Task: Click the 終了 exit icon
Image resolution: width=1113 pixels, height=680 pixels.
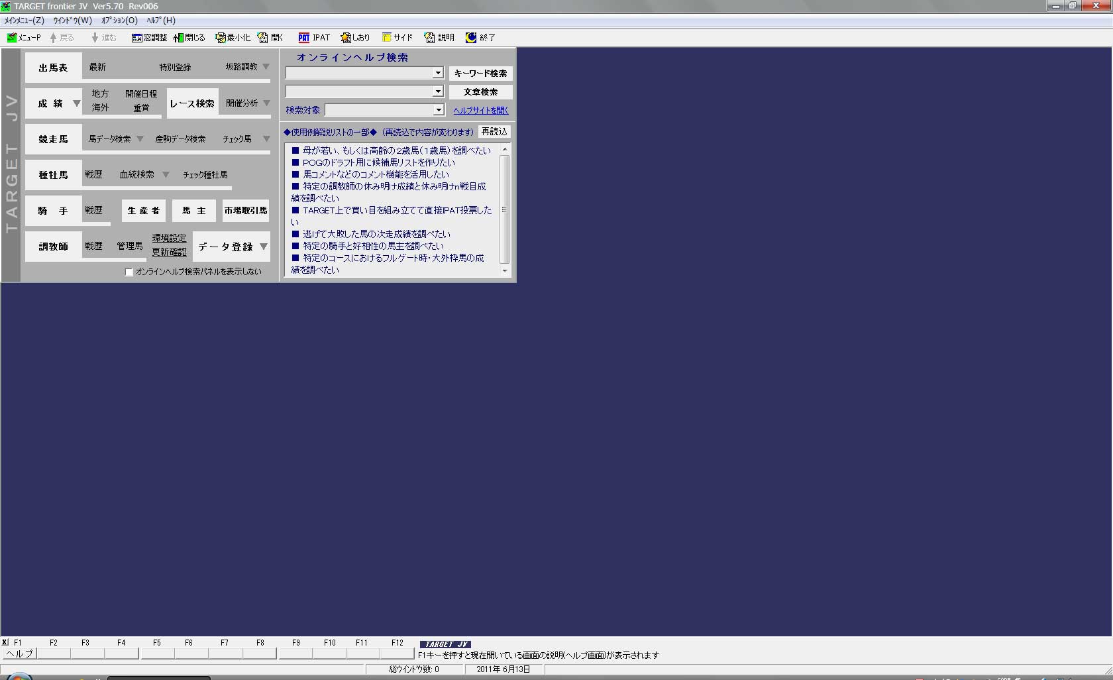Action: (x=471, y=38)
